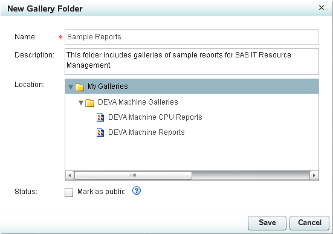The image size is (333, 234).
Task: Click the My Galleries folder icon
Action: coord(79,87)
